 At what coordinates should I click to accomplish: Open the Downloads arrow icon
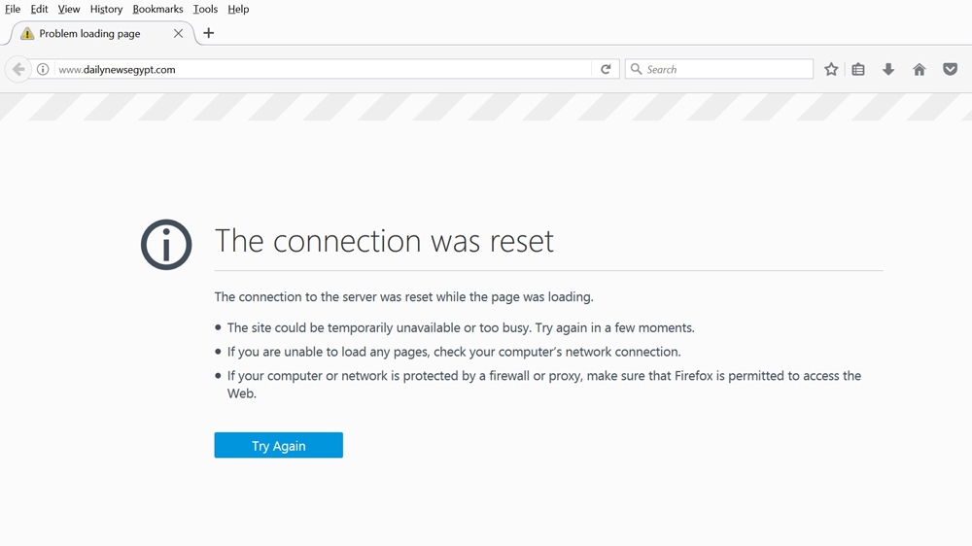888,69
